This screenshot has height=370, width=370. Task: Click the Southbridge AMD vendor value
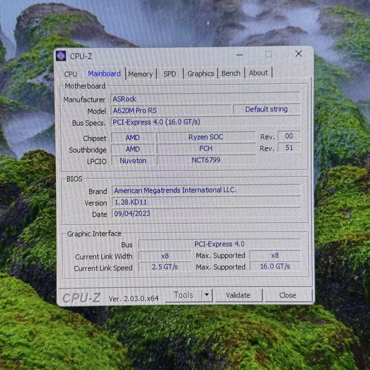coord(133,149)
